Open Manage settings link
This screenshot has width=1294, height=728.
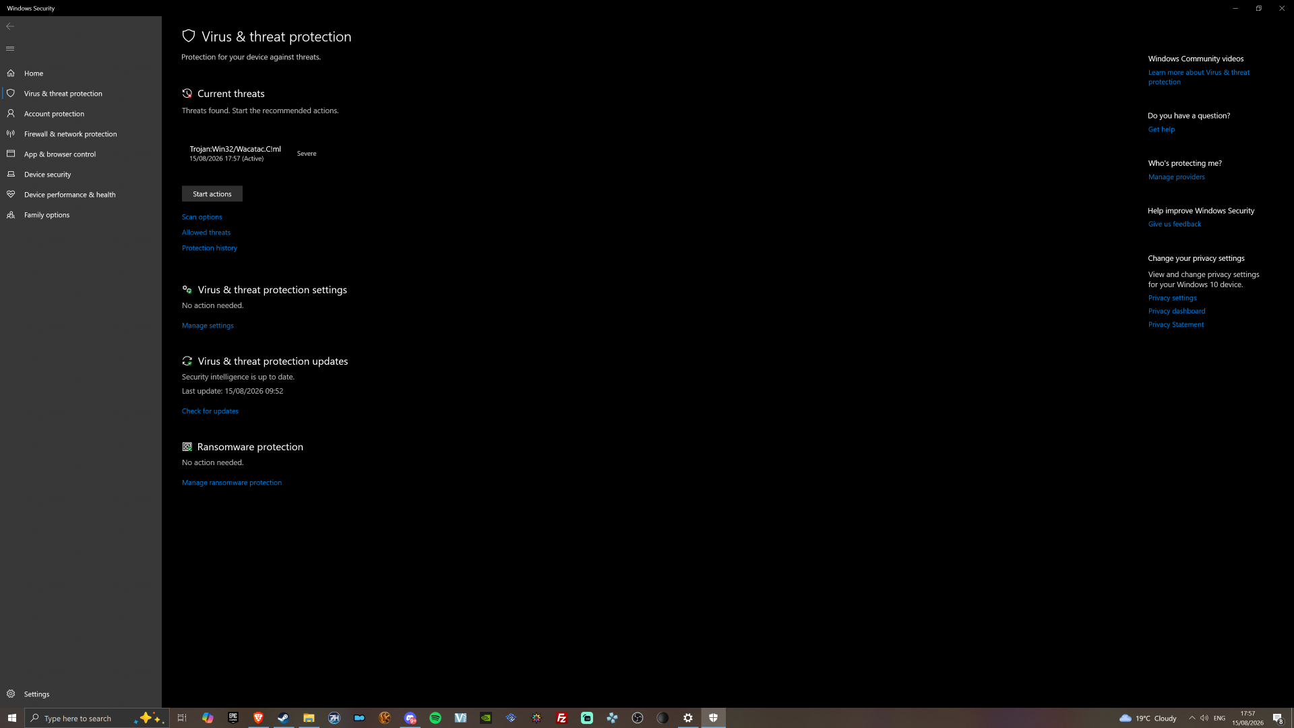(x=208, y=325)
